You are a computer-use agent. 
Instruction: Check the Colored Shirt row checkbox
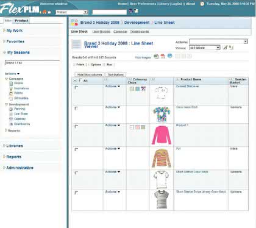pyautogui.click(x=76, y=87)
